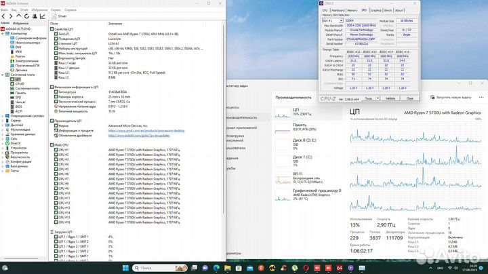
Task: Expand the DirectX tree node
Action: (3, 143)
